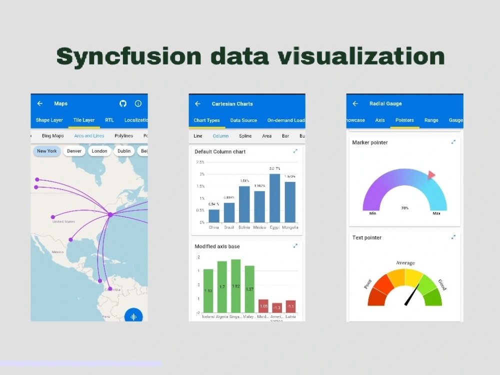Expand the Modified axis base chart

click(295, 246)
